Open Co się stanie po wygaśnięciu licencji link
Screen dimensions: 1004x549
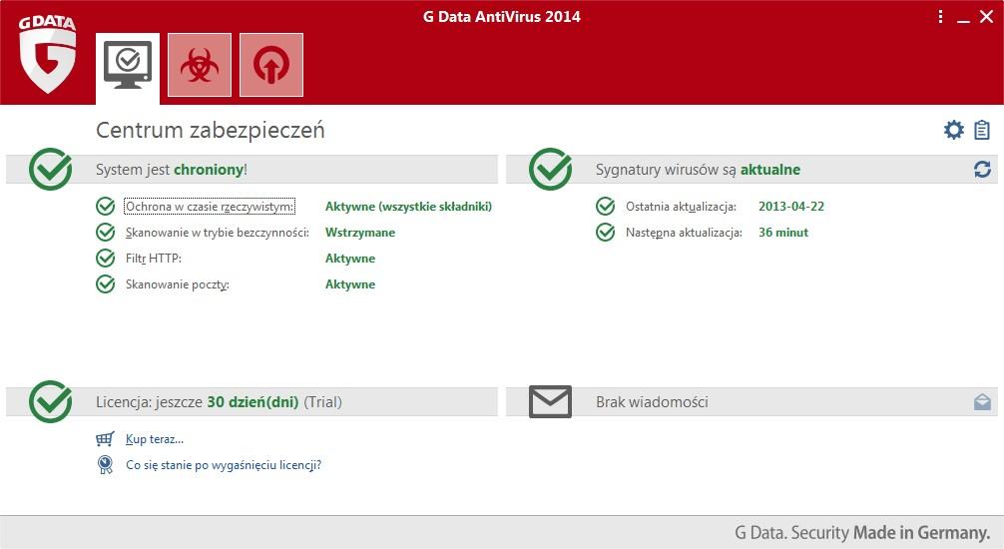click(224, 464)
